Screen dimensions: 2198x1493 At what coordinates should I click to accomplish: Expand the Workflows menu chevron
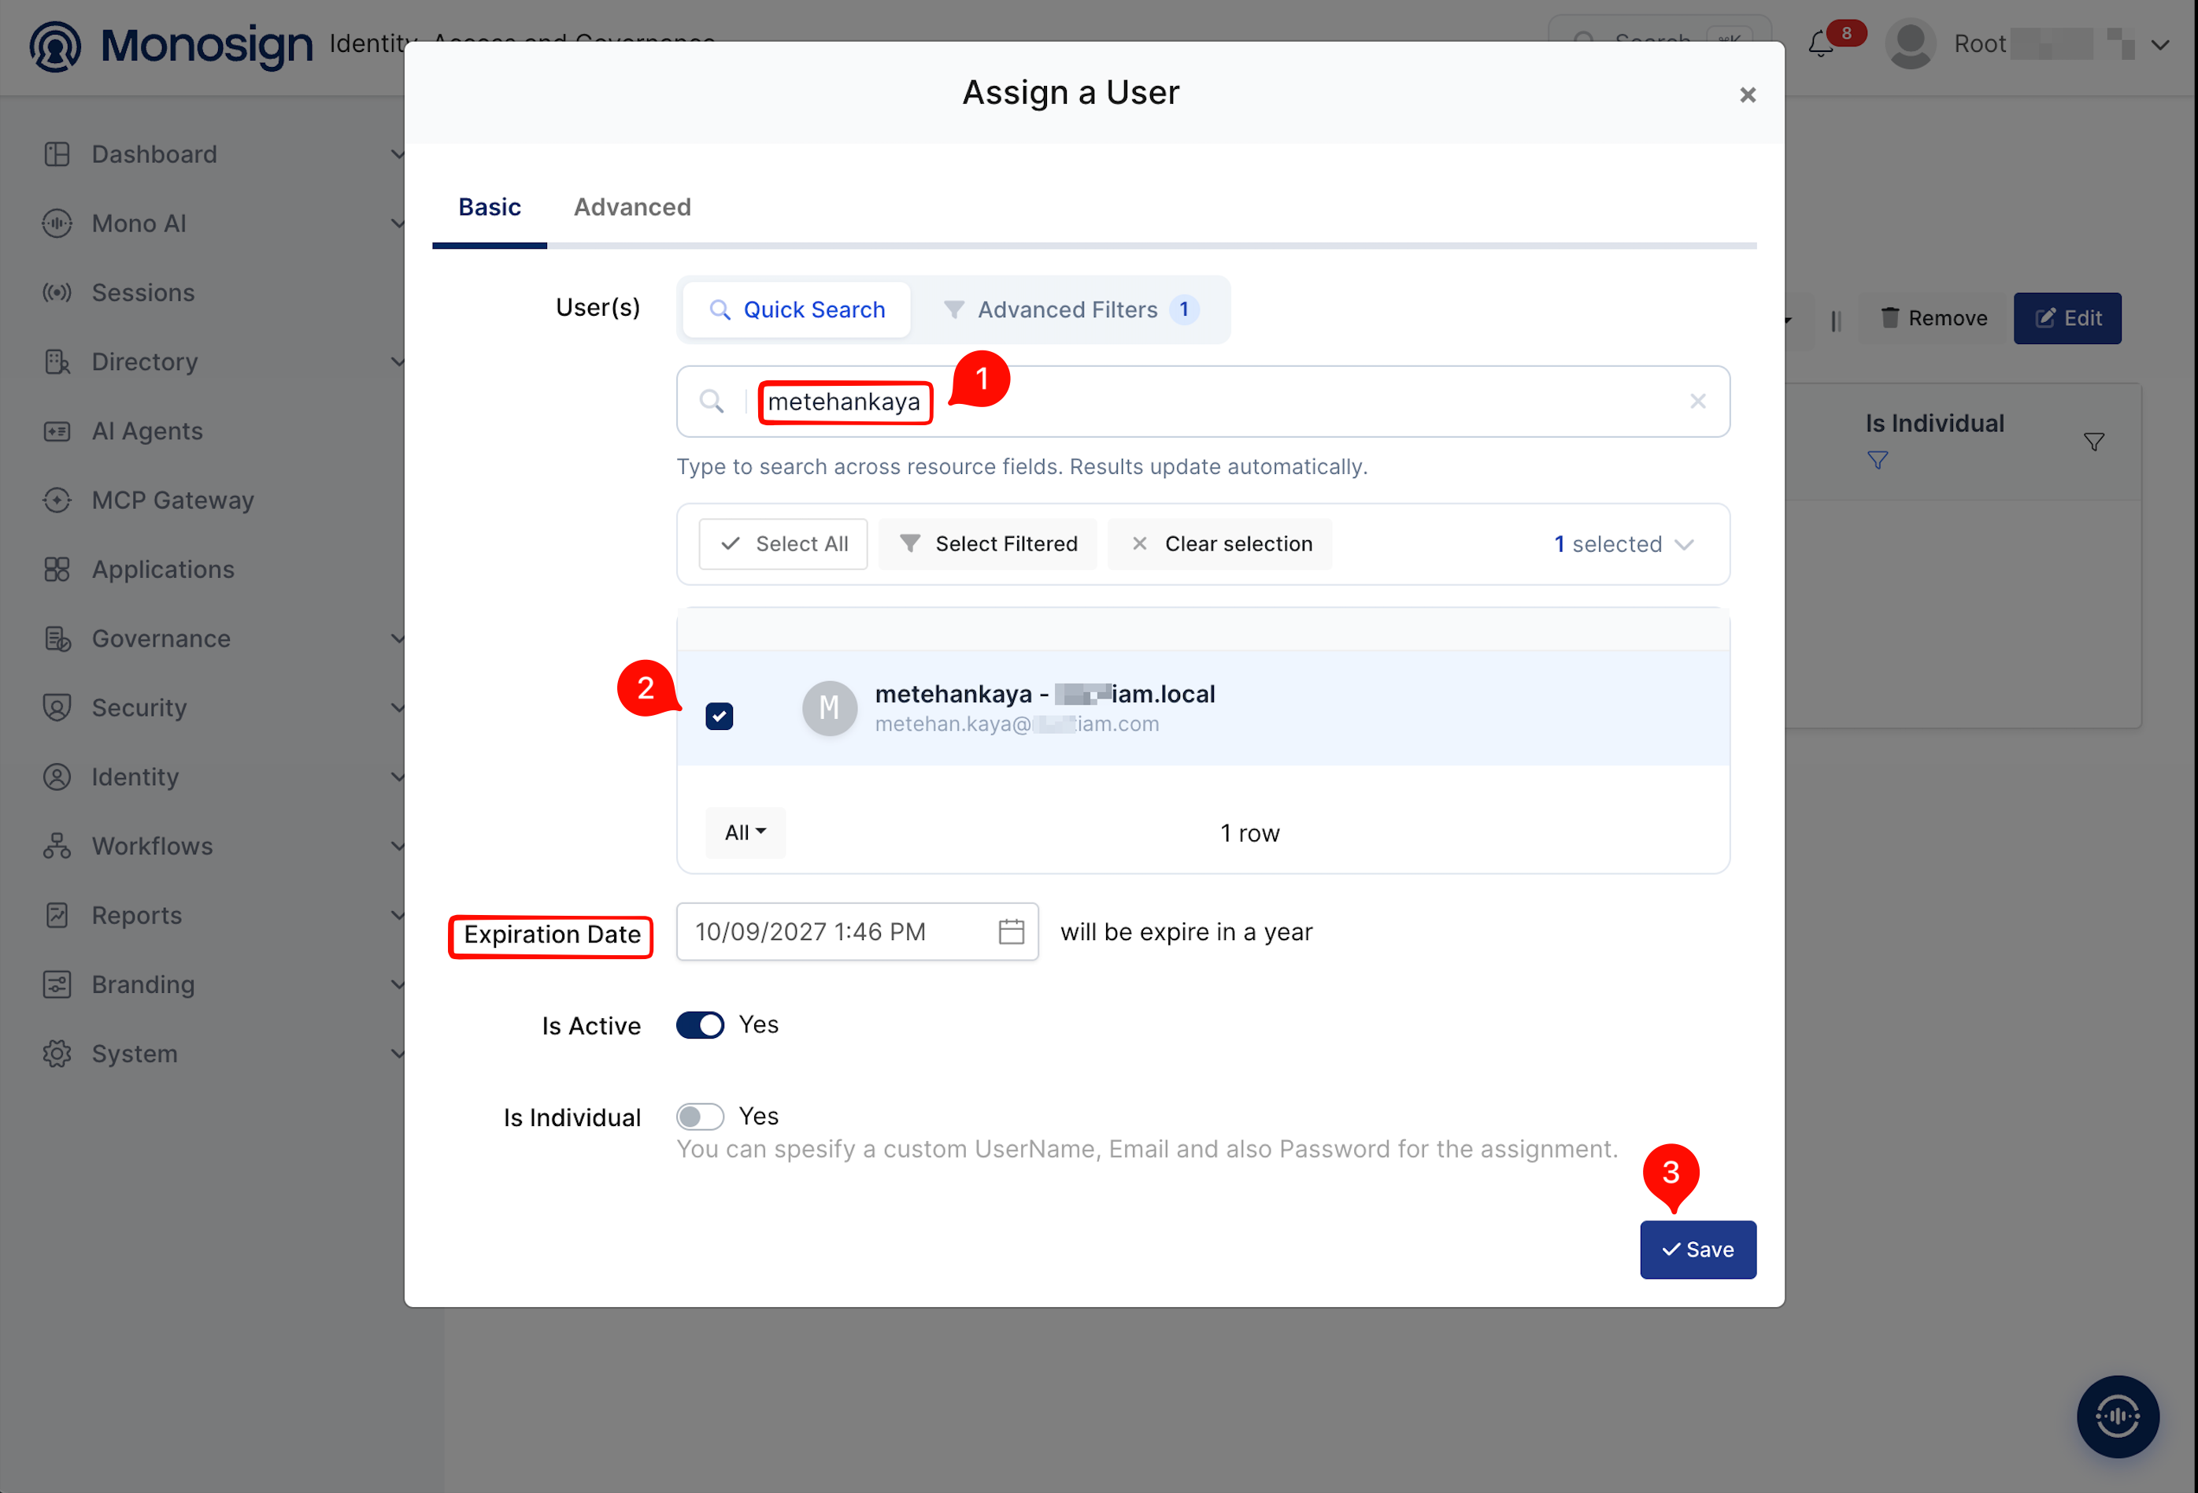tap(398, 846)
